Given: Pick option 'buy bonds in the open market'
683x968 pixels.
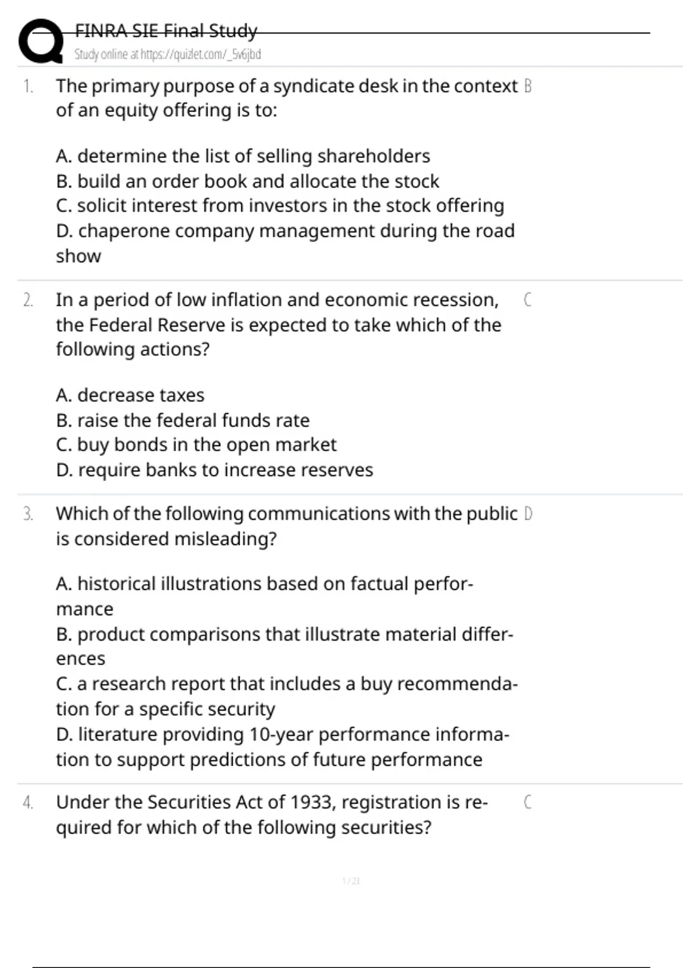Looking at the screenshot, I should (x=196, y=445).
